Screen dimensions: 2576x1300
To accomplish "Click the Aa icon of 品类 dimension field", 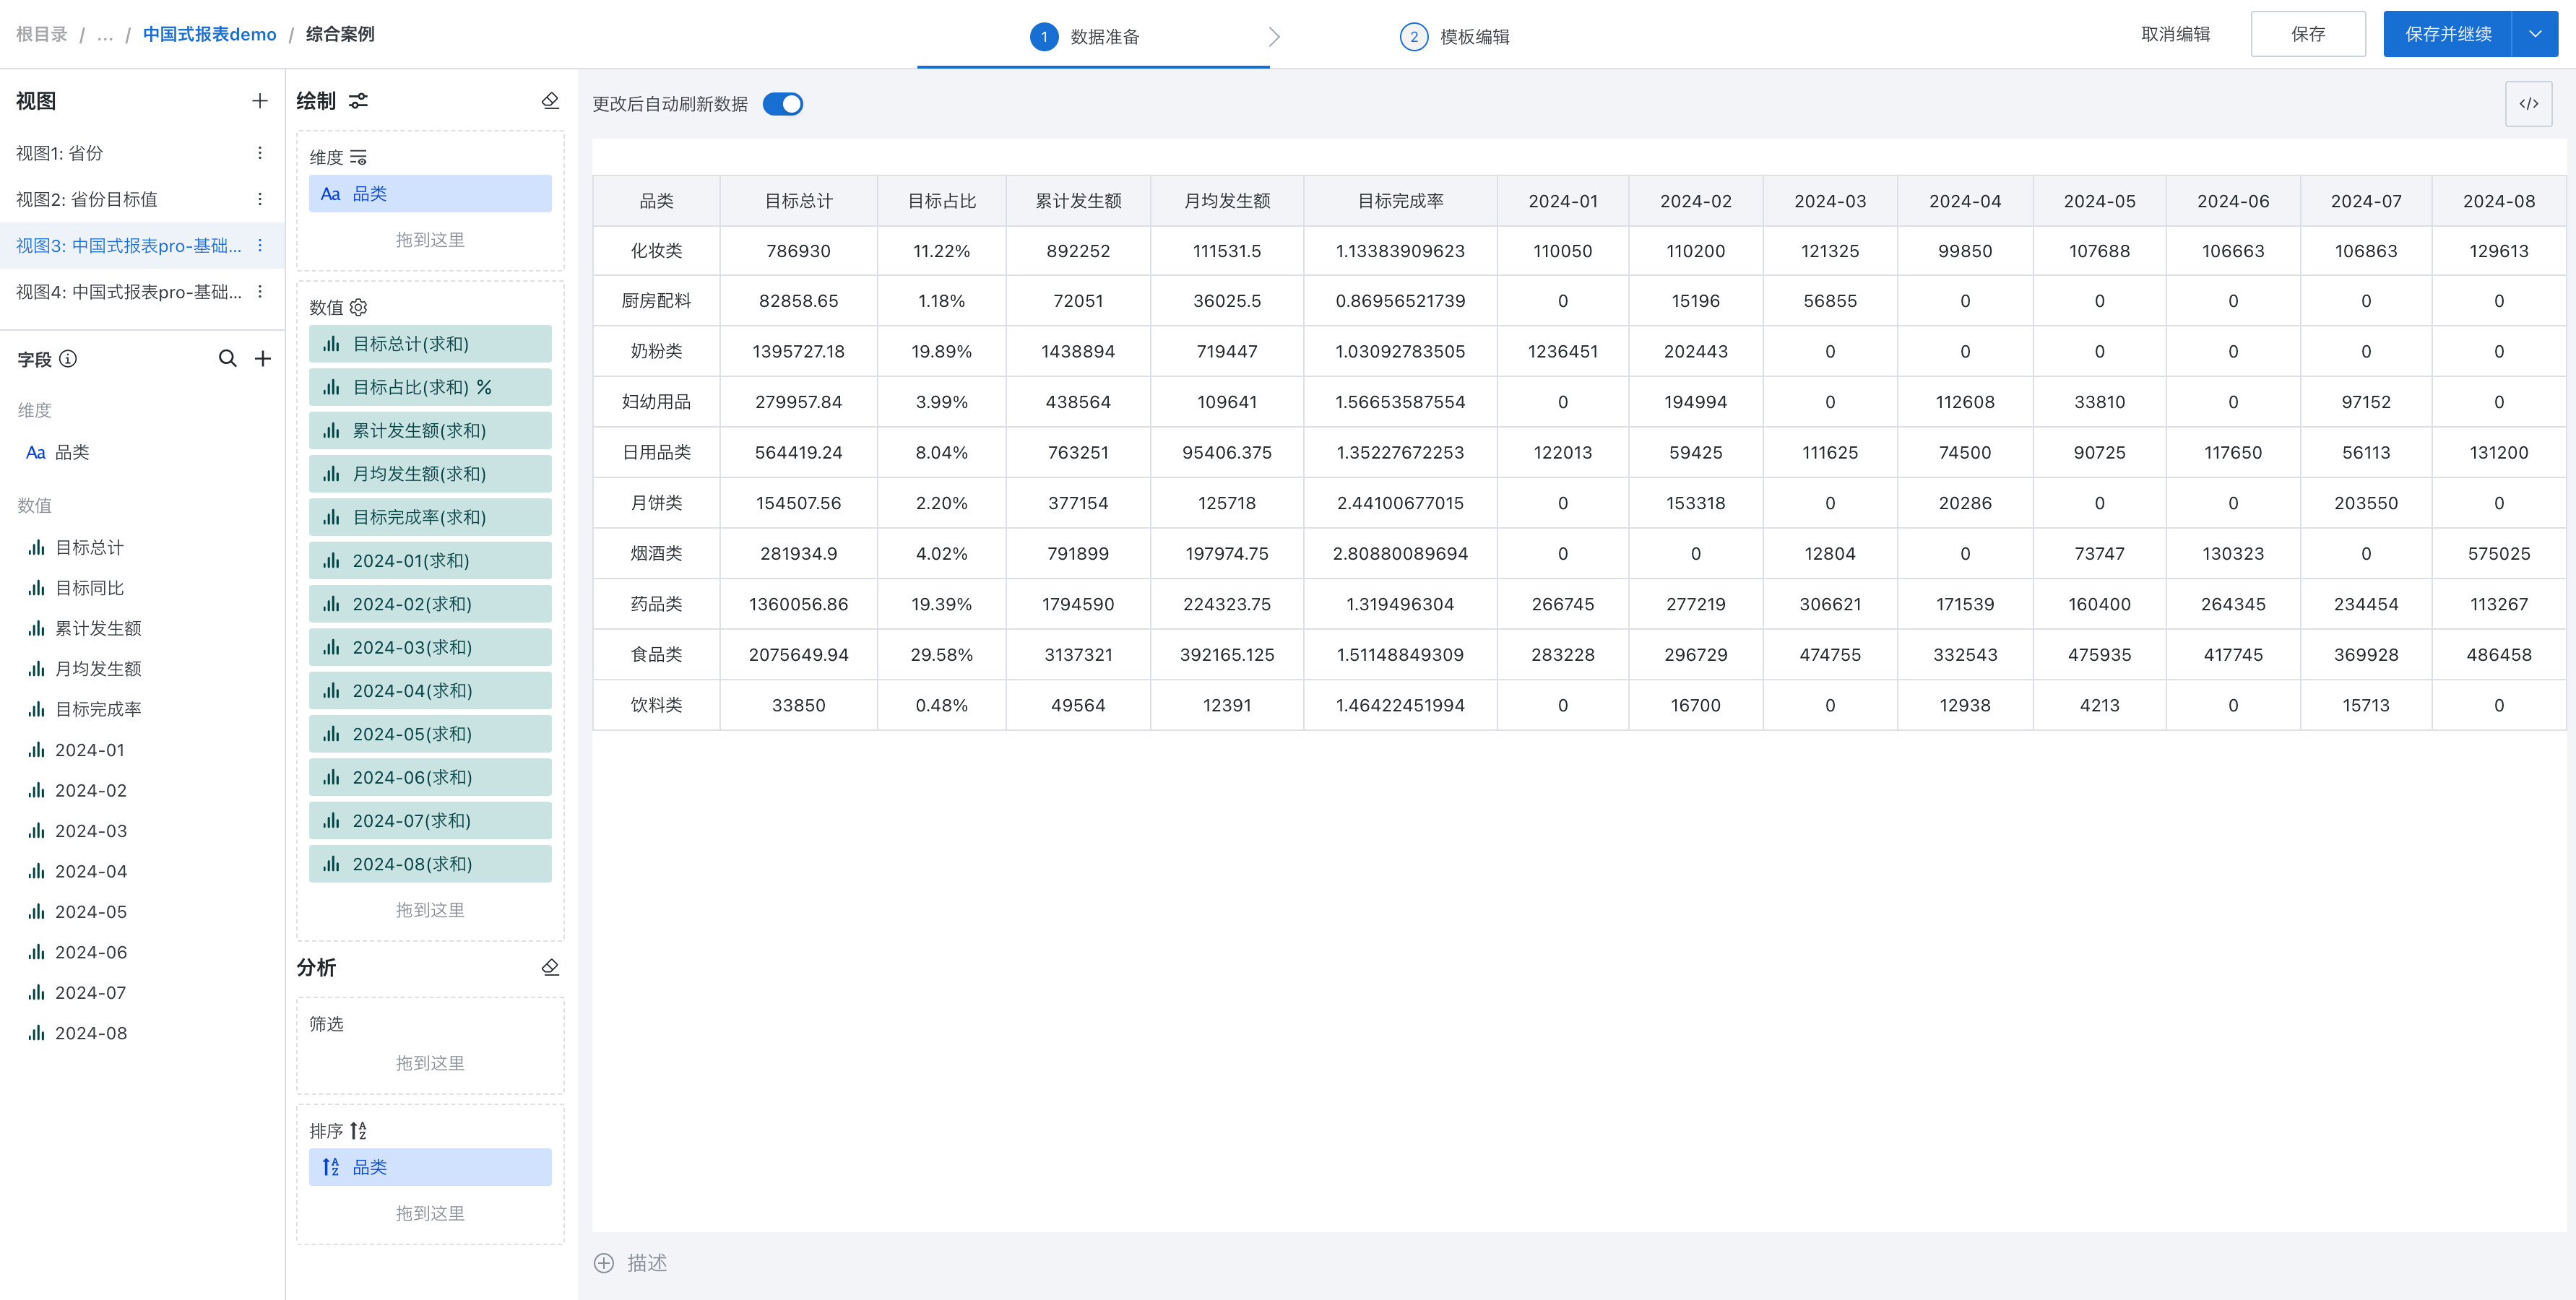I will (x=36, y=453).
